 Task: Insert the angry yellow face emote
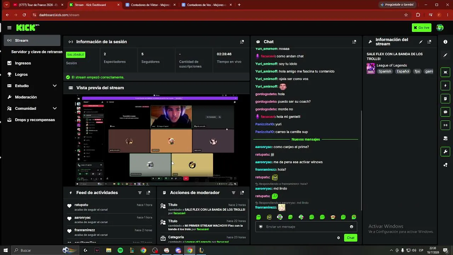pyautogui.click(x=269, y=217)
